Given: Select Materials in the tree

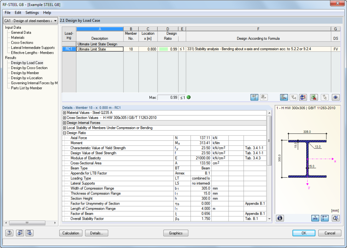Looking at the screenshot, I should click(x=18, y=38).
